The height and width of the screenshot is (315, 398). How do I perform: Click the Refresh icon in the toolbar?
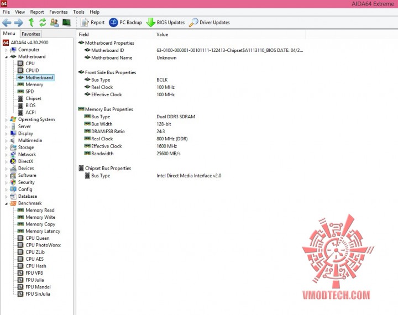pyautogui.click(x=43, y=23)
